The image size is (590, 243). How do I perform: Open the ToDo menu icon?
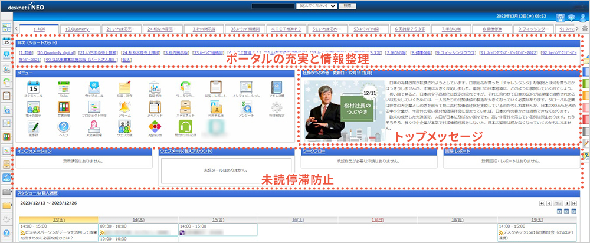click(x=64, y=87)
